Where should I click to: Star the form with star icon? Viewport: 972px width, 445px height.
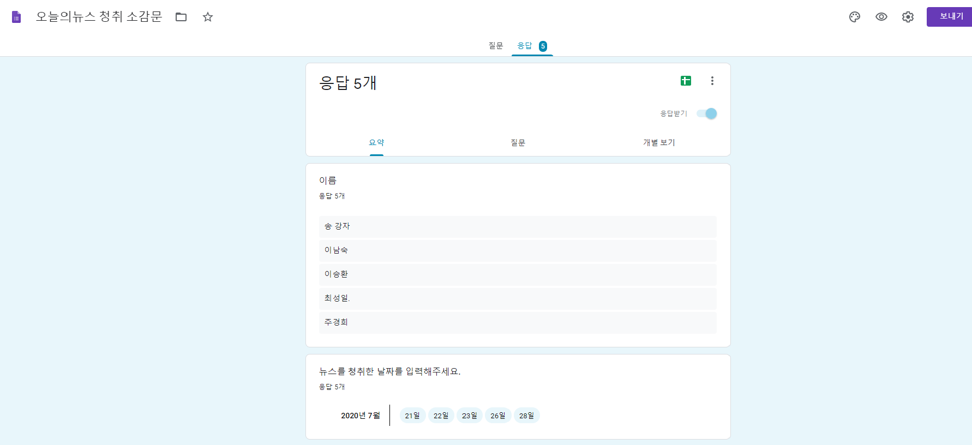click(x=208, y=17)
